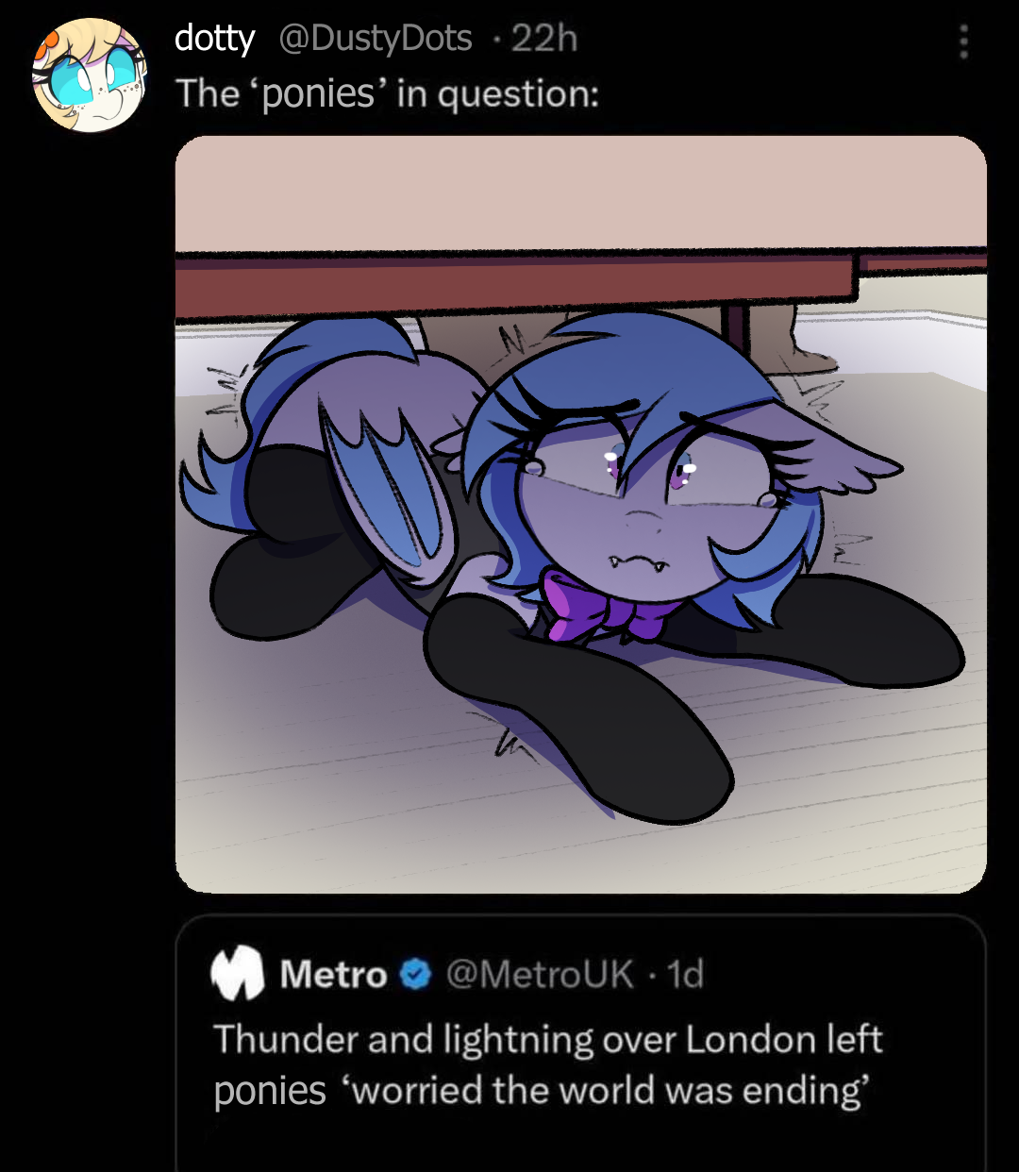Open dotty's cartoon profile avatar
This screenshot has width=1019, height=1172.
coord(90,75)
